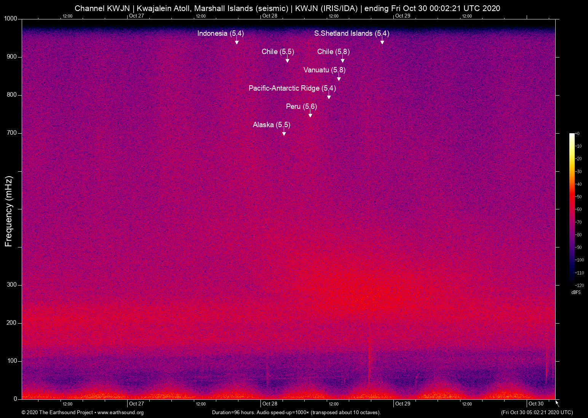The width and height of the screenshot is (588, 418).
Task: Click the arrow under S.Shetland Islands (5.4)
Action: point(382,41)
